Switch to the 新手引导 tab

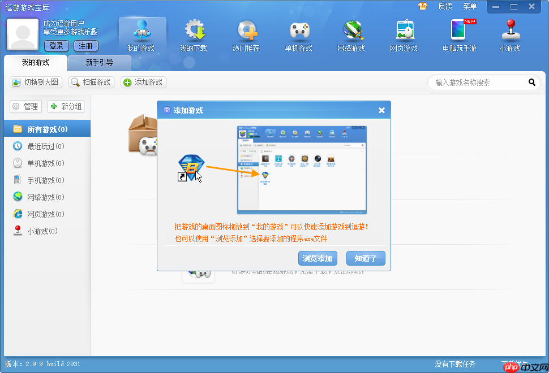click(100, 63)
